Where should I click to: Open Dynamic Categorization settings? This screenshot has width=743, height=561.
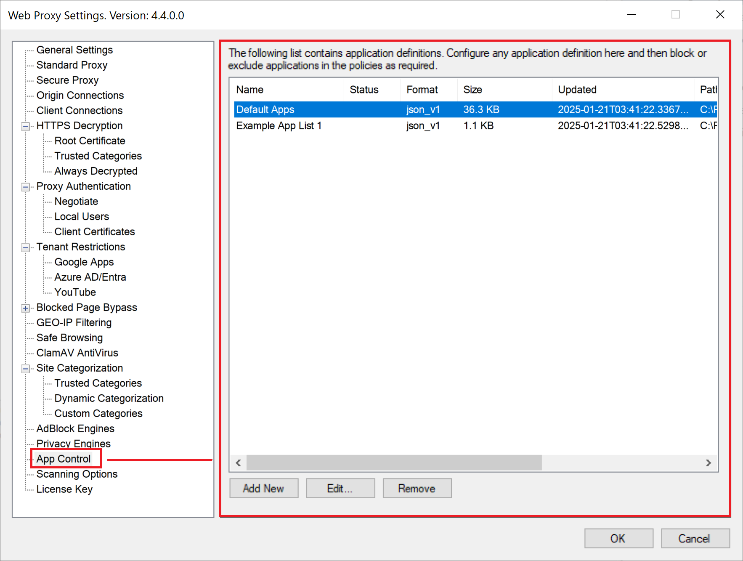109,399
